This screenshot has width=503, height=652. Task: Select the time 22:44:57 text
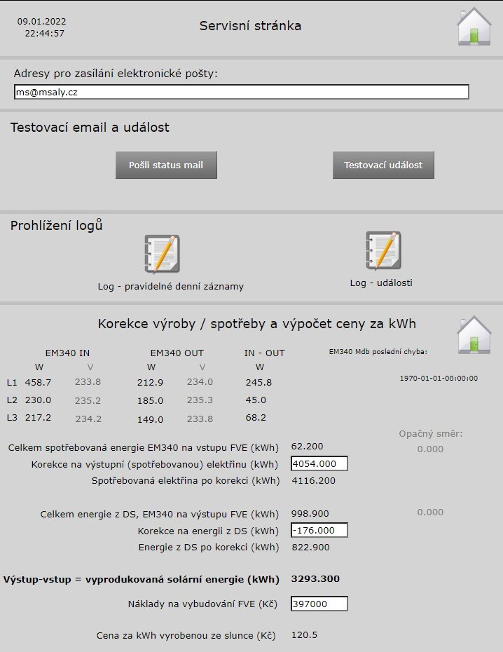tap(44, 33)
